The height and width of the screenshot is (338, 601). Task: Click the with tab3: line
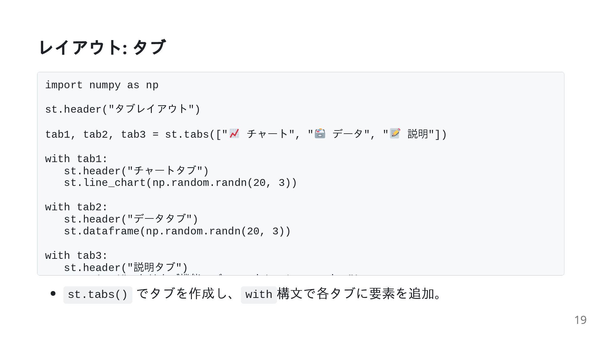coord(76,256)
